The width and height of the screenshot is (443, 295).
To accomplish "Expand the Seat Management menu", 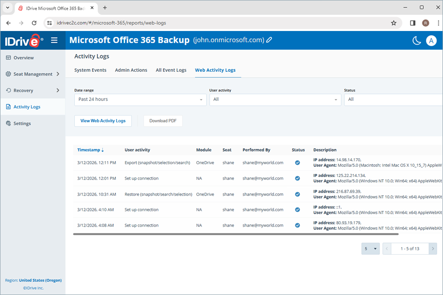I will point(32,74).
